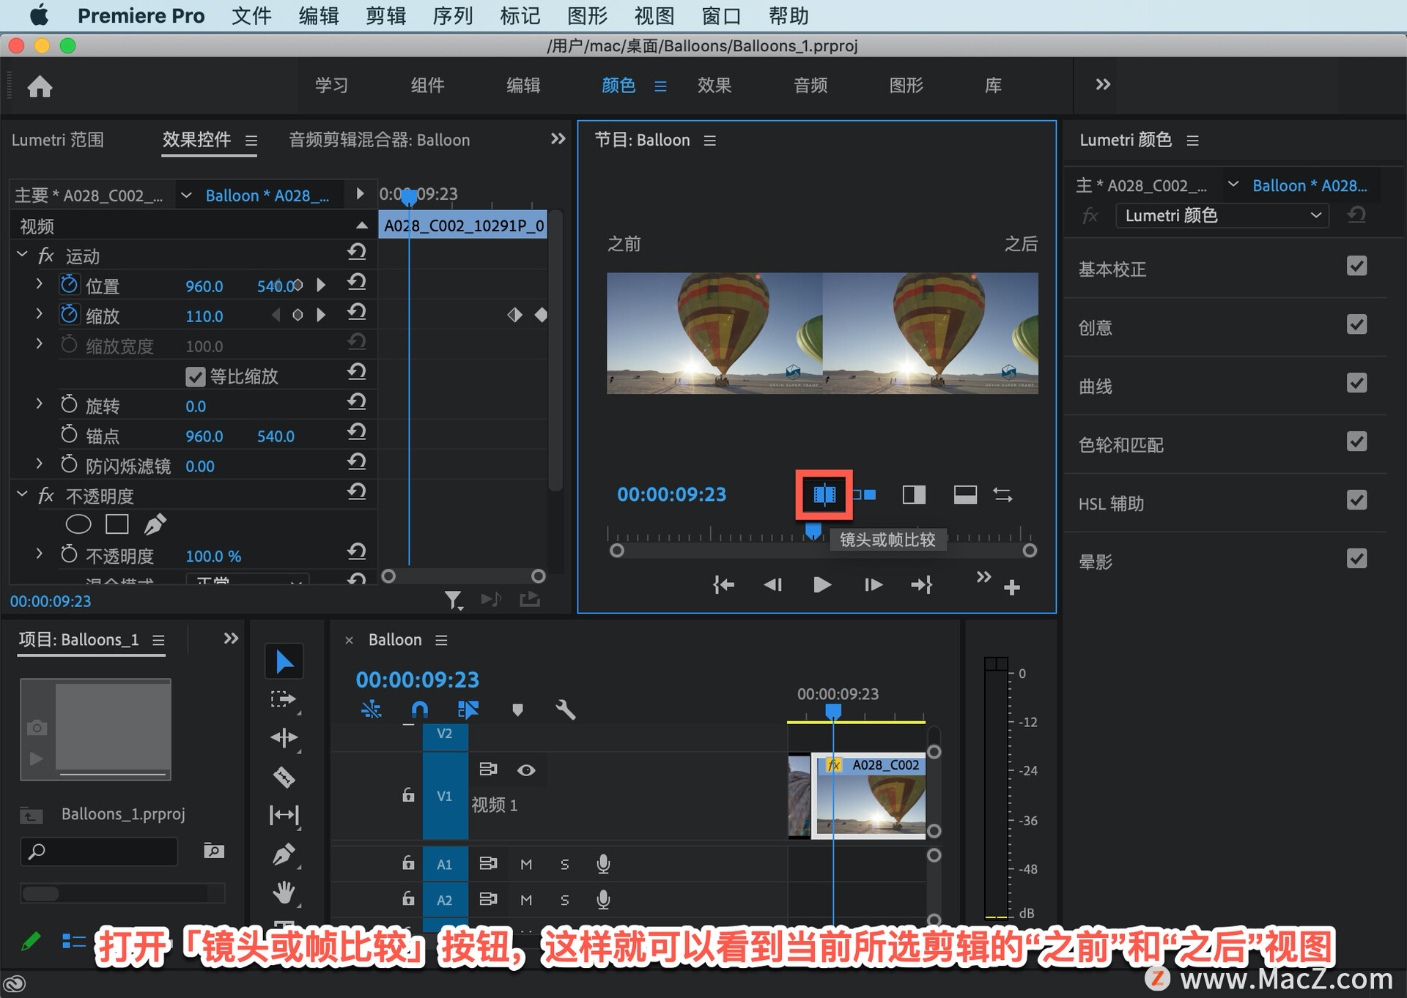Go to previous edit point in monitor

[x=723, y=584]
